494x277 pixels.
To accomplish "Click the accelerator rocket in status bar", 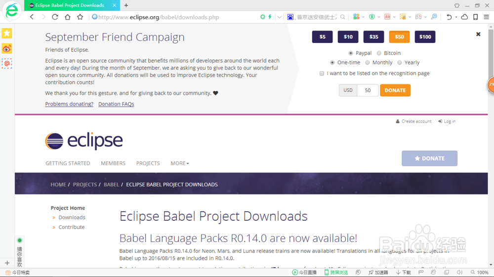I will click(x=378, y=272).
